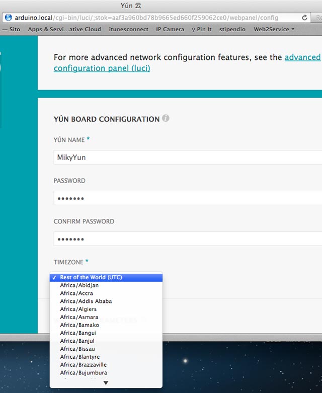Open the advanced configuration panel (luci) link
The height and width of the screenshot is (393, 322).
102,68
